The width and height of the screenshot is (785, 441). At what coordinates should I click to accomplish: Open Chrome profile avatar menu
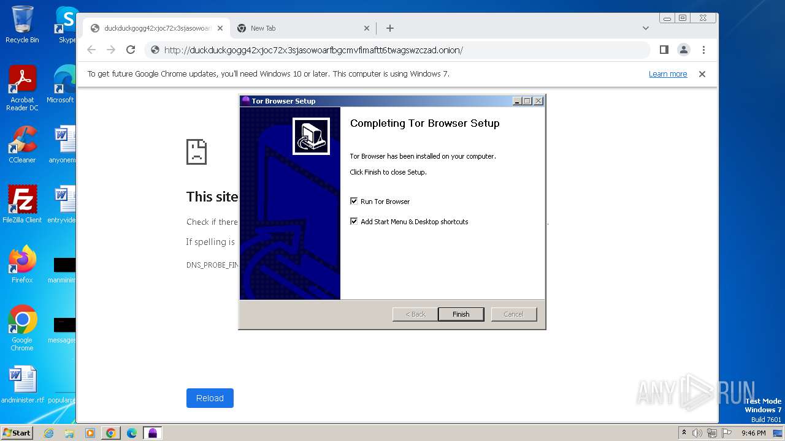(684, 50)
